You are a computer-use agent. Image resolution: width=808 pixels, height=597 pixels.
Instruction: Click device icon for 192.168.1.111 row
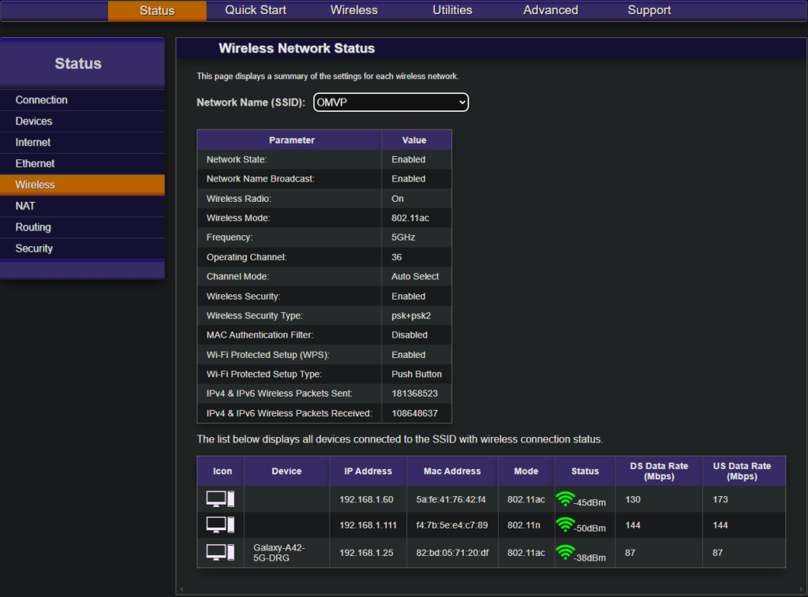coord(220,525)
